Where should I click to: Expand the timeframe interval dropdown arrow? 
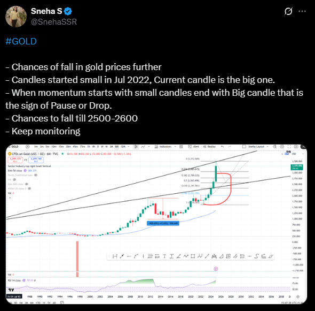[x=129, y=147]
